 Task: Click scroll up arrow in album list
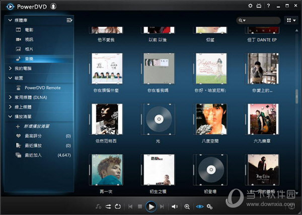(297, 30)
